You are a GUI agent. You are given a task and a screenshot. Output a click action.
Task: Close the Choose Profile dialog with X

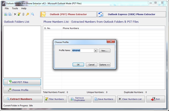pos(111,41)
